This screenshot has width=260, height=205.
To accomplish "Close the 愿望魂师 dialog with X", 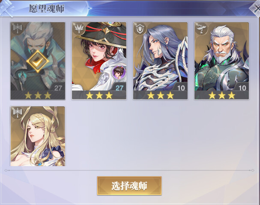I will tap(256, 8).
